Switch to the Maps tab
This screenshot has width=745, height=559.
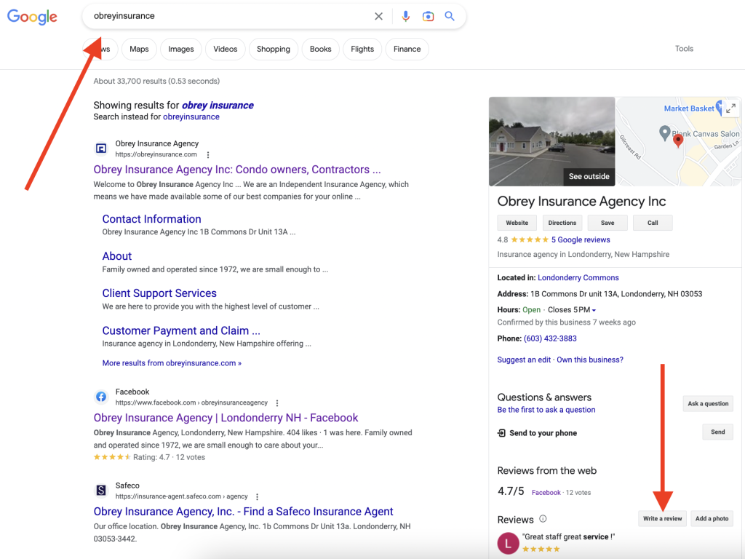coord(139,49)
